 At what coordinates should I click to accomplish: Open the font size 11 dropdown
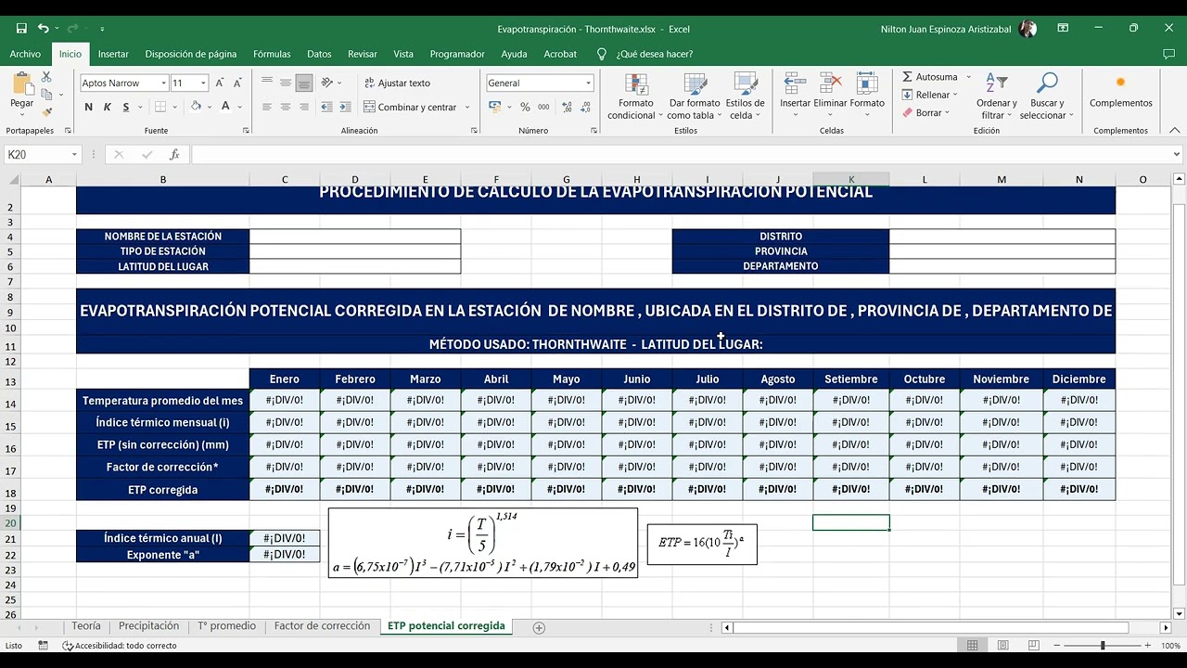coord(203,83)
